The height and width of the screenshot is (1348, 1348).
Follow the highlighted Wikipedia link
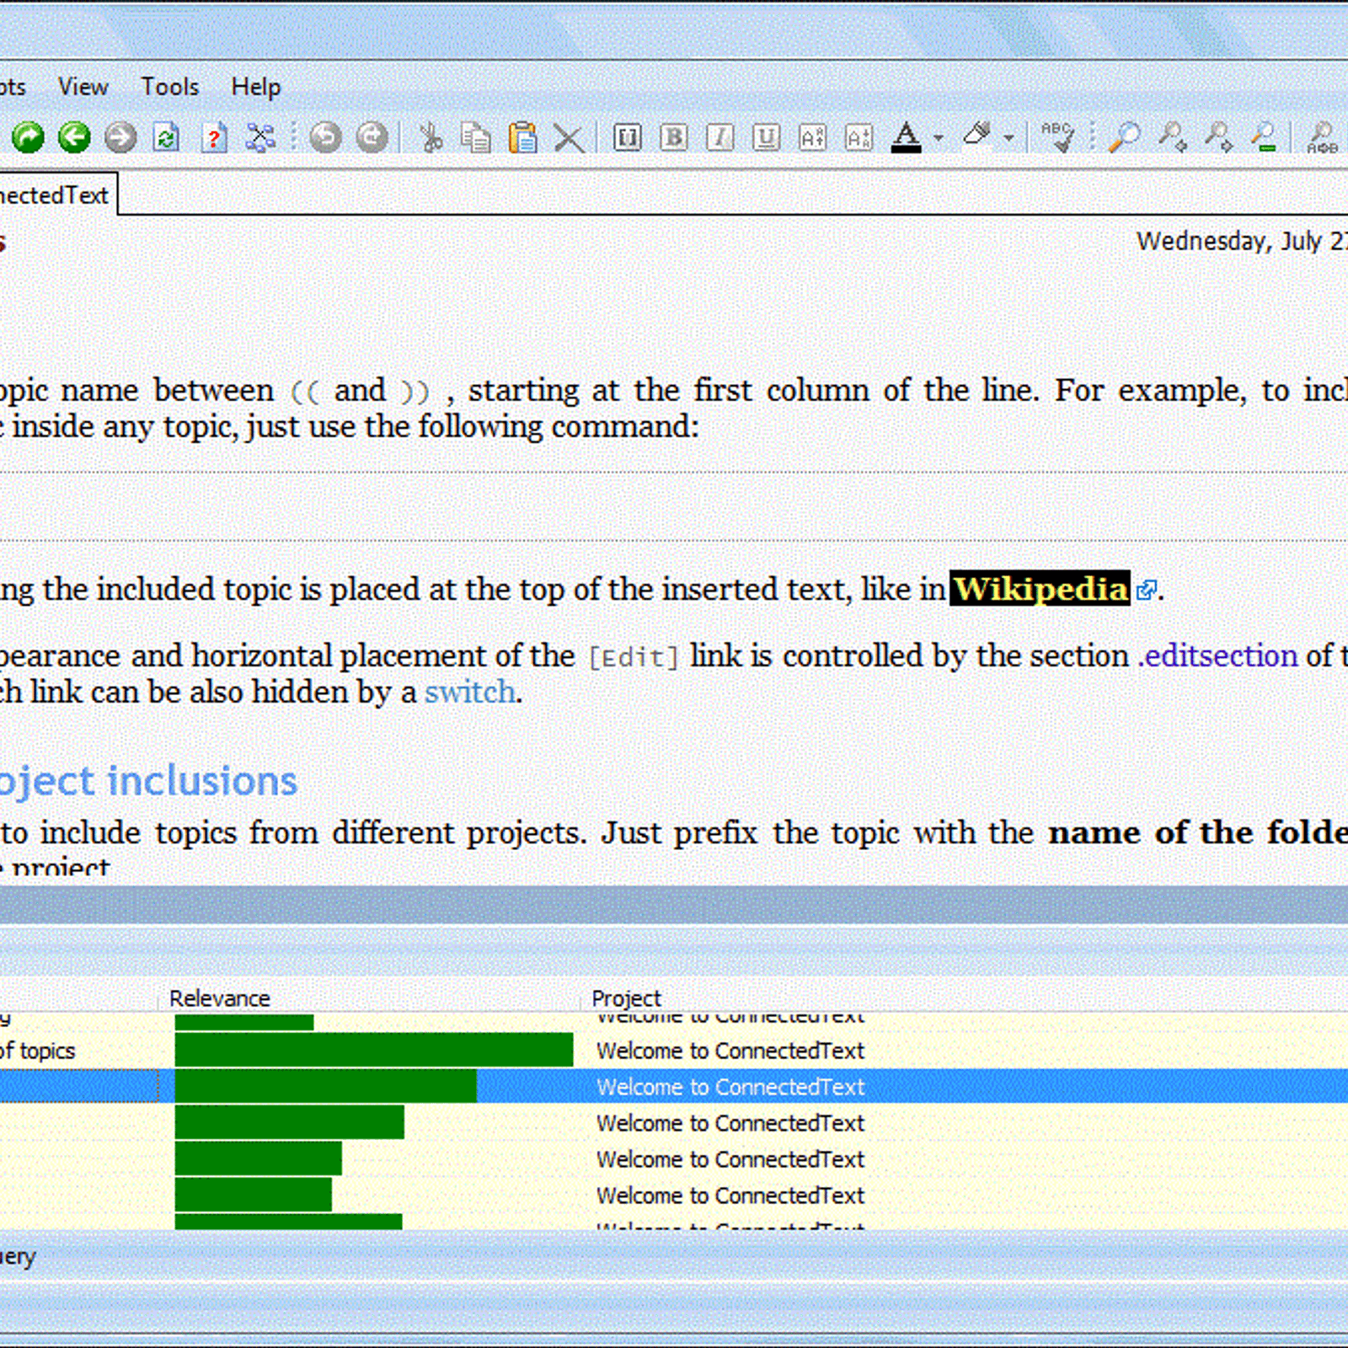1040,589
